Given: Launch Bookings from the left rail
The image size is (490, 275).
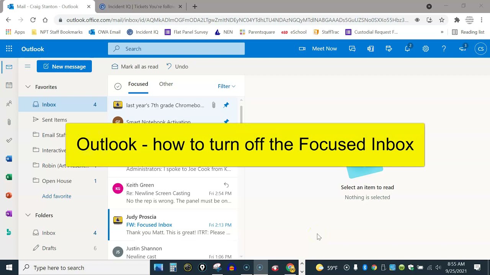Looking at the screenshot, I should pyautogui.click(x=9, y=232).
